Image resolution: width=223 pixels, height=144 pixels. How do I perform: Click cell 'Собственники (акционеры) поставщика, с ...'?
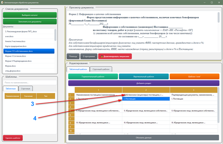point(146,95)
